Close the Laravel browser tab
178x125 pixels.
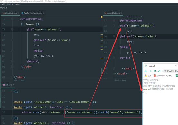click(x=176, y=66)
